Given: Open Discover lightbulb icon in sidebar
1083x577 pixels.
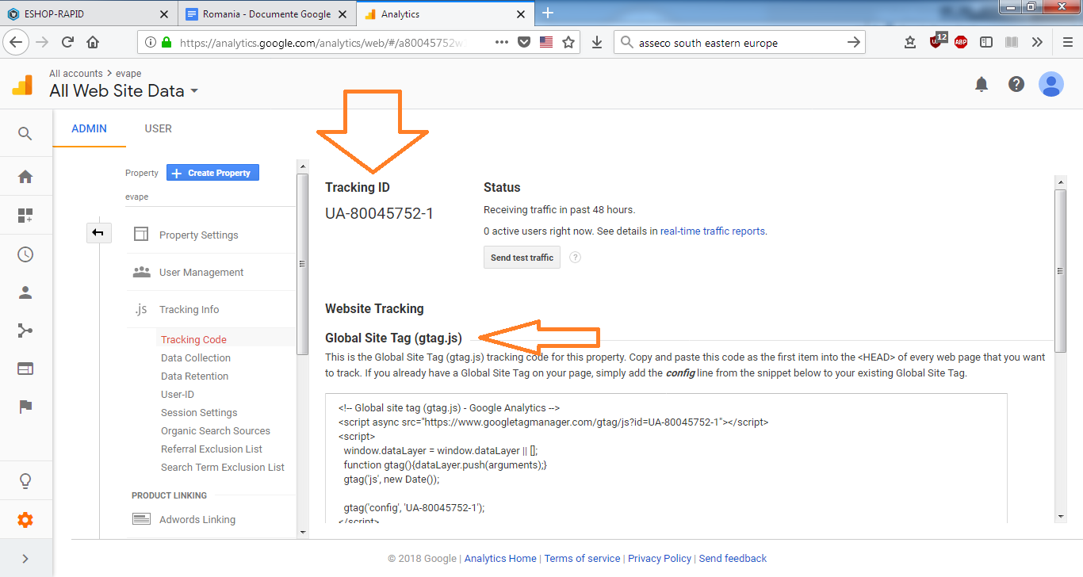Looking at the screenshot, I should (x=25, y=480).
